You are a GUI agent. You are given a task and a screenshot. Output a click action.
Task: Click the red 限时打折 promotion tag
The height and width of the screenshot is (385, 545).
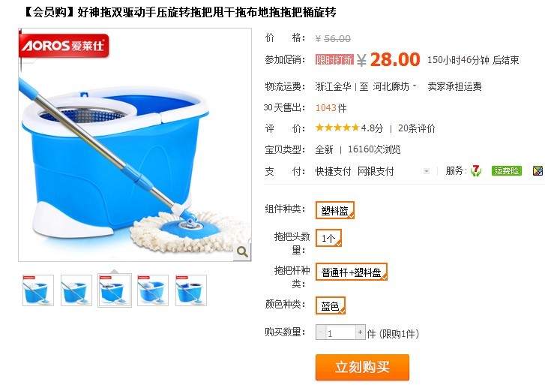pyautogui.click(x=334, y=59)
